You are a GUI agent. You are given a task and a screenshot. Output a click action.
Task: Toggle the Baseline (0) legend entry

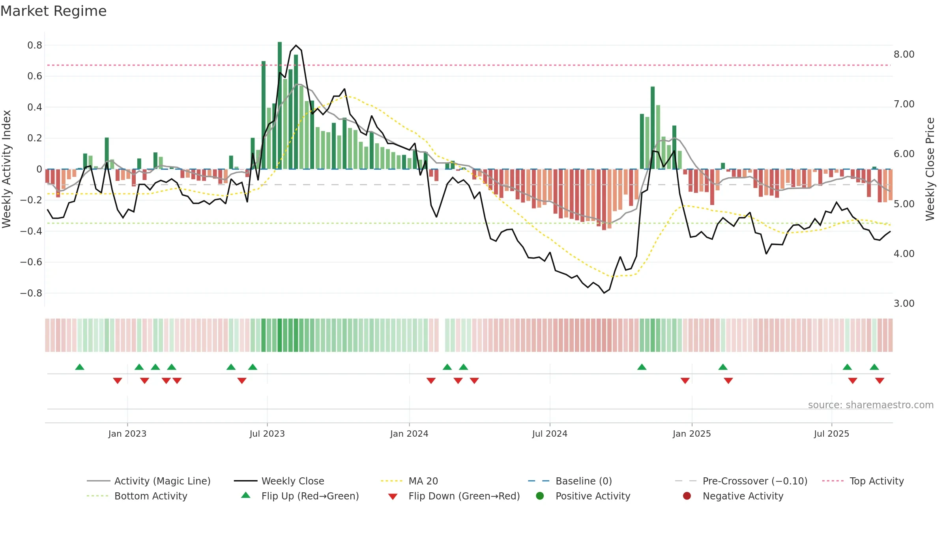[x=570, y=481]
